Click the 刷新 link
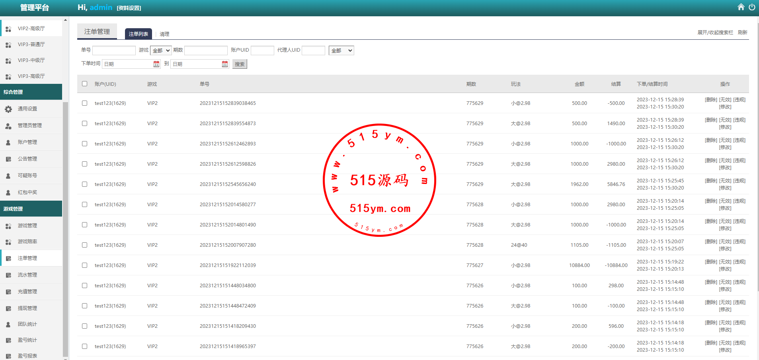759x360 pixels. [x=742, y=33]
